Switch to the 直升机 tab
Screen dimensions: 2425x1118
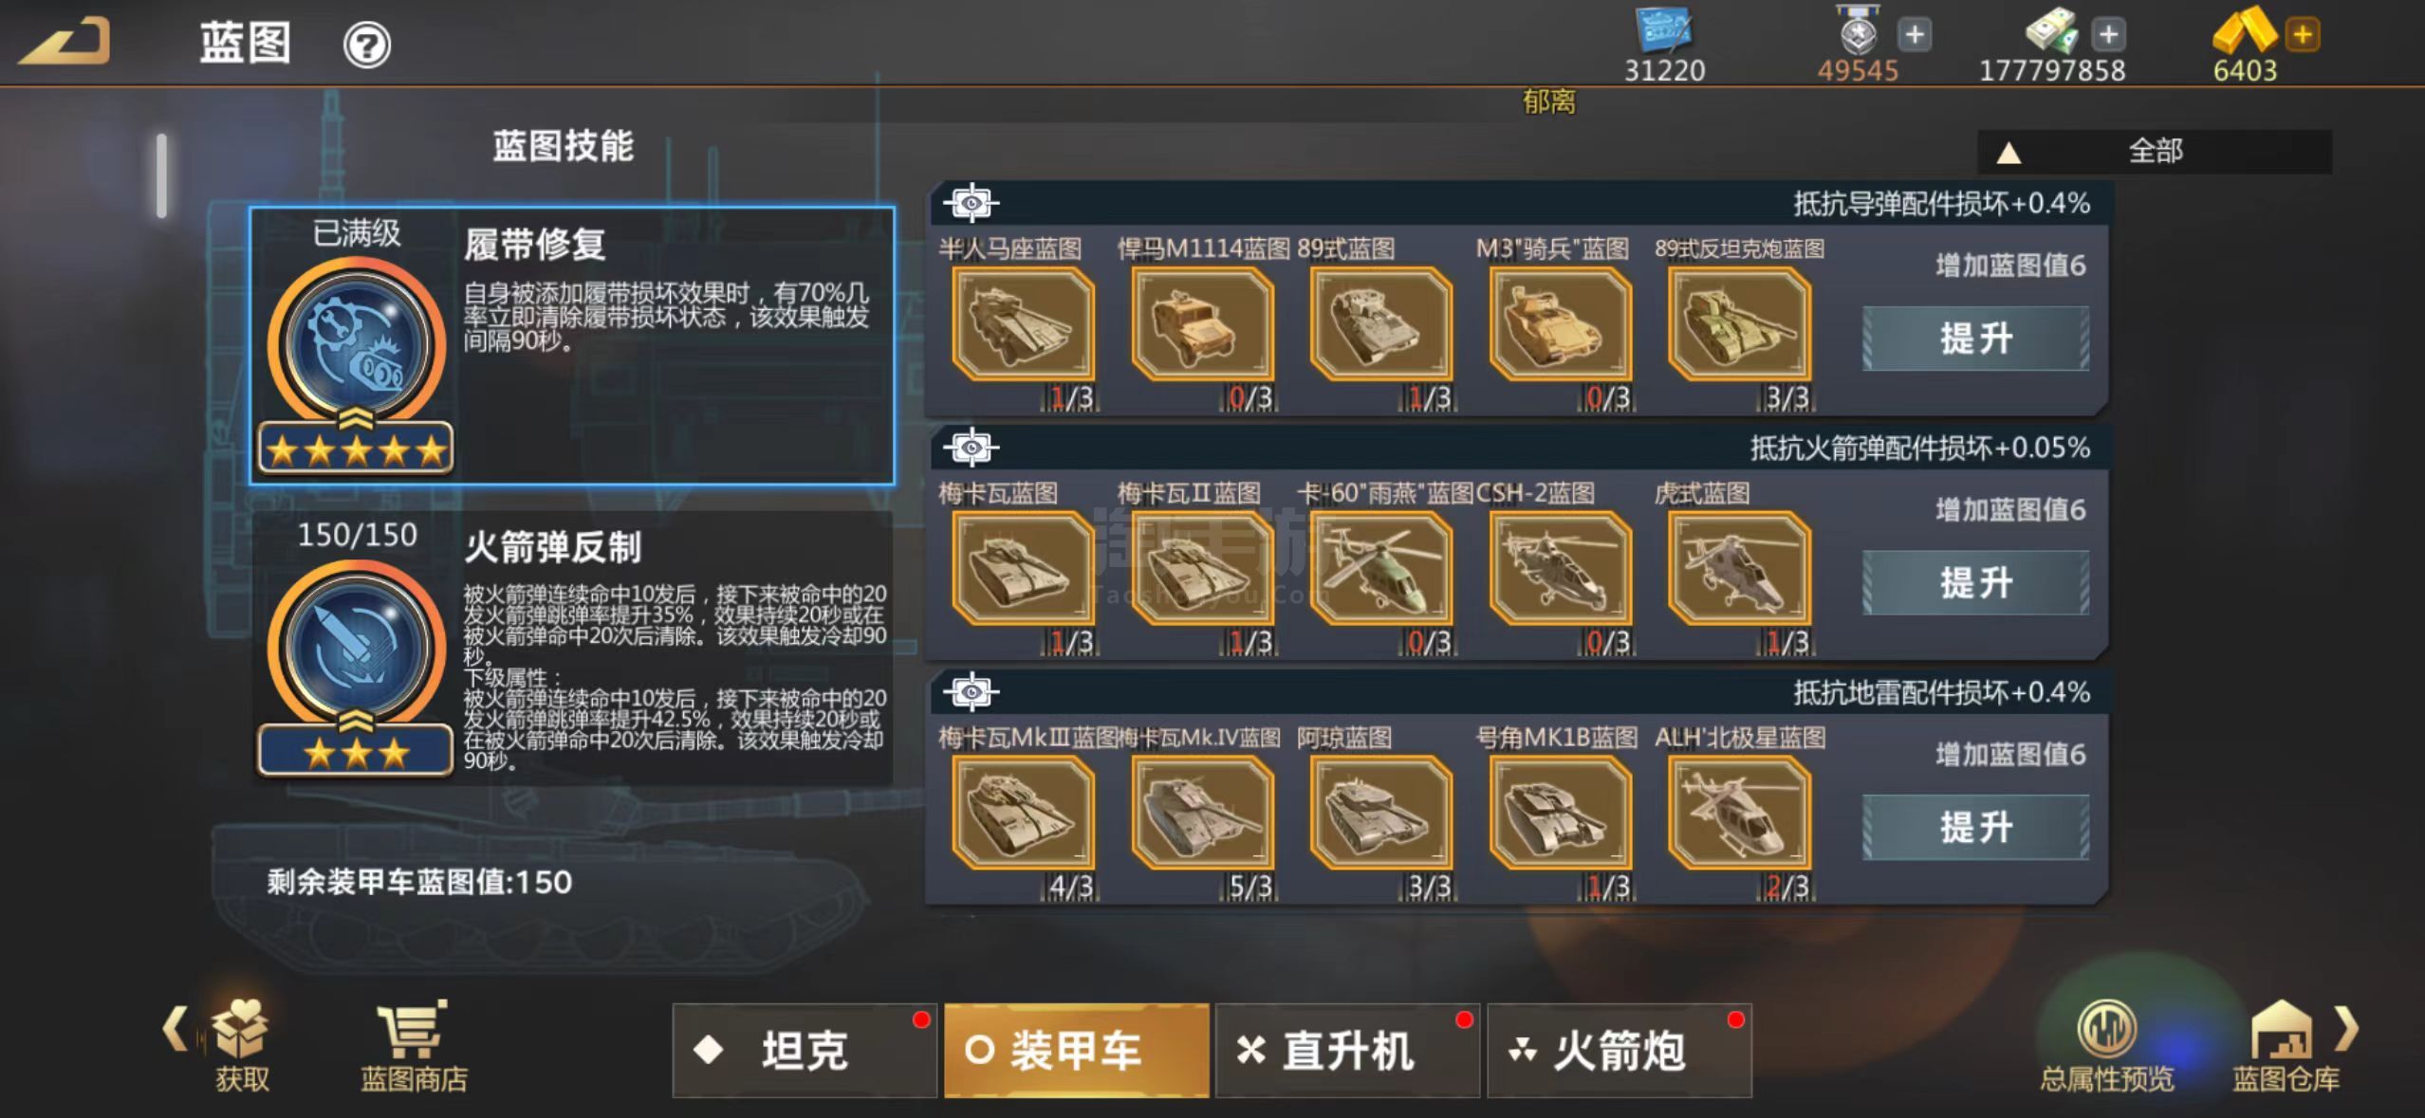(1347, 1051)
